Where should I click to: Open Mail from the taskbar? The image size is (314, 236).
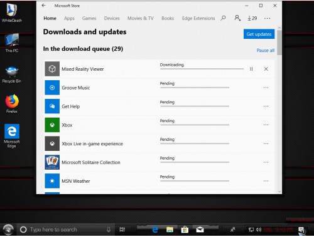(200, 230)
